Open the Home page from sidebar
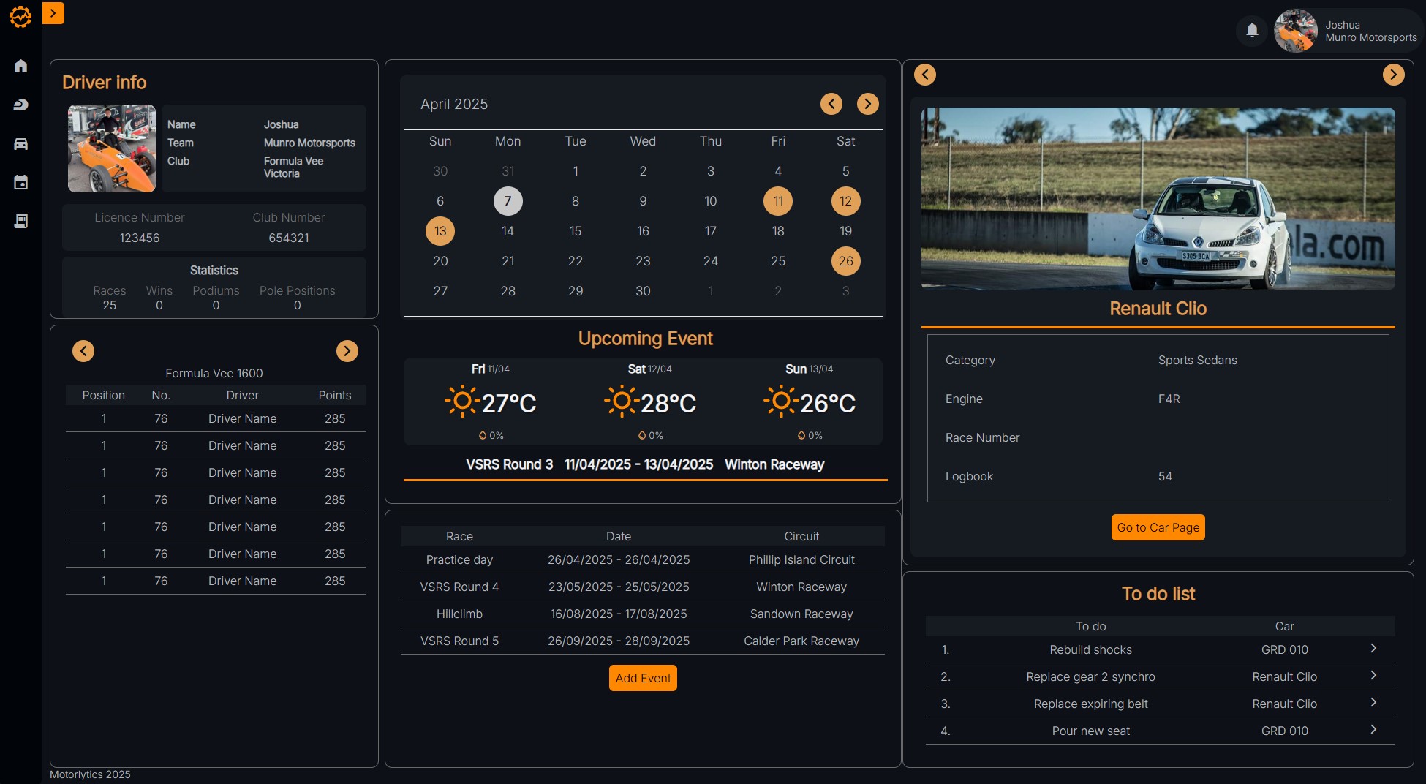This screenshot has width=1426, height=784. point(21,66)
